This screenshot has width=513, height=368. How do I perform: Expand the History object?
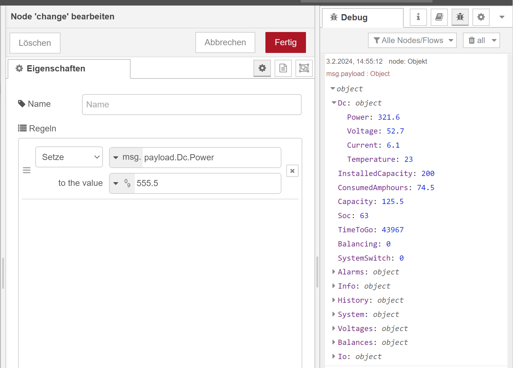[x=334, y=300]
